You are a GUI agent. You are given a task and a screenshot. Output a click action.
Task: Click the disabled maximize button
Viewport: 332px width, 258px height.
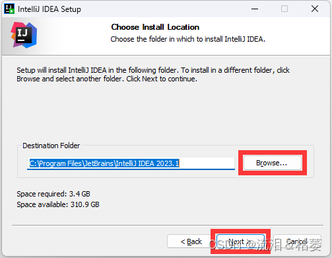284,9
